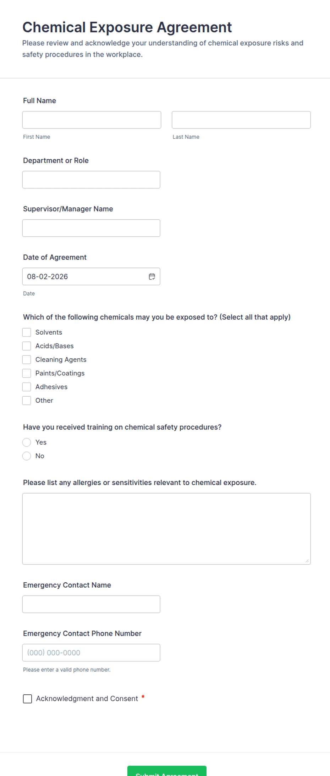Click the First Name input field
330x776 pixels.
click(x=92, y=120)
